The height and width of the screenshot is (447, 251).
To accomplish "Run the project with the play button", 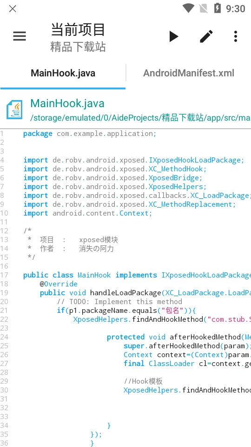I will click(173, 36).
